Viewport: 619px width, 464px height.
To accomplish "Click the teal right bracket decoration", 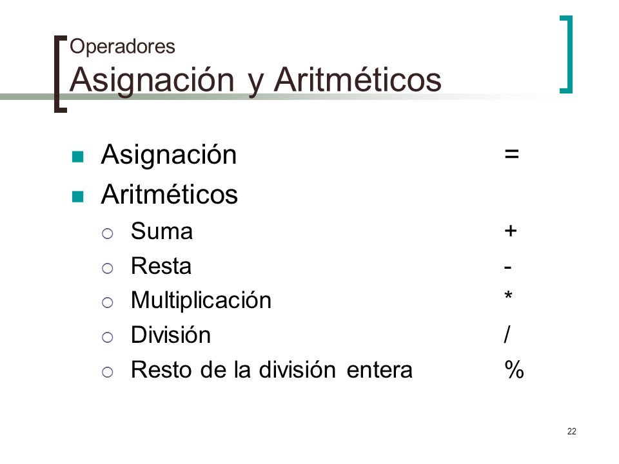I will [566, 54].
